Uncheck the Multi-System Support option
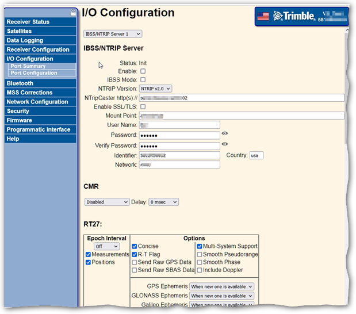Viewport: 356px width, 314px height. click(x=200, y=246)
